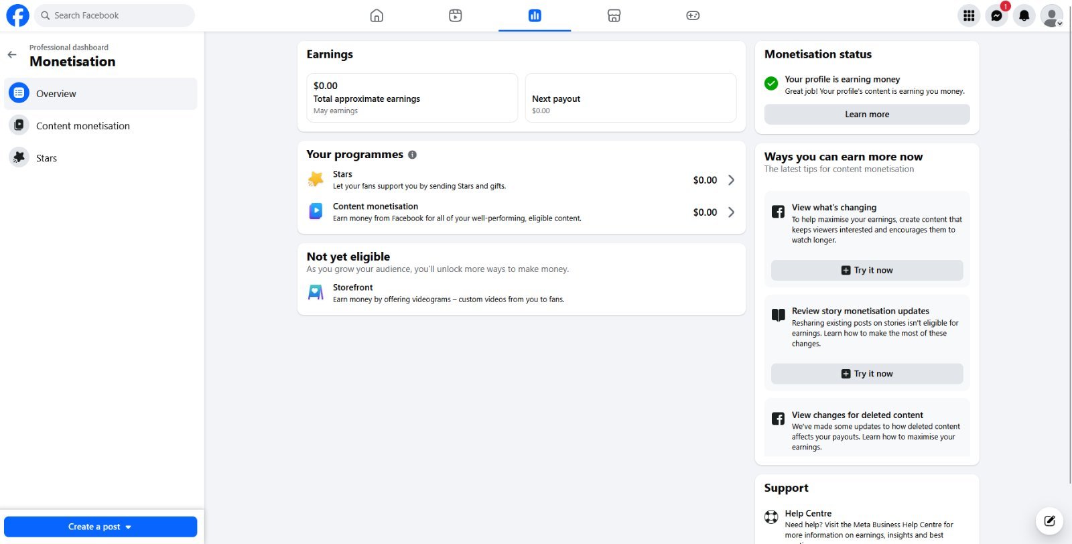
Task: Open the Facebook logo home link
Action: click(17, 15)
